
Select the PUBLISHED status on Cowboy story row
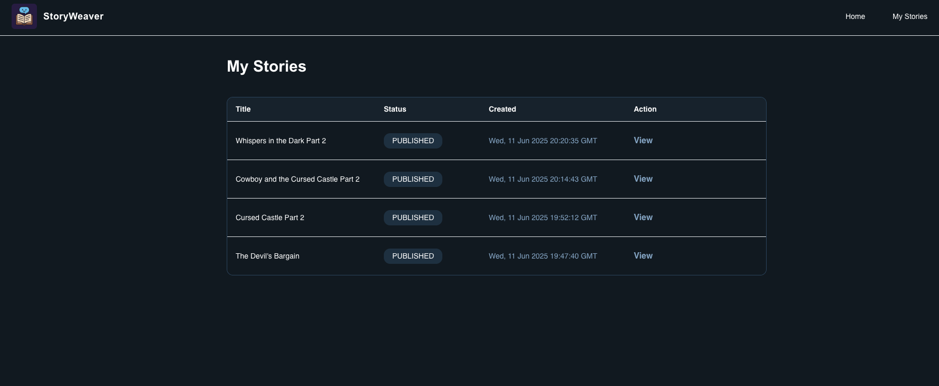click(413, 179)
